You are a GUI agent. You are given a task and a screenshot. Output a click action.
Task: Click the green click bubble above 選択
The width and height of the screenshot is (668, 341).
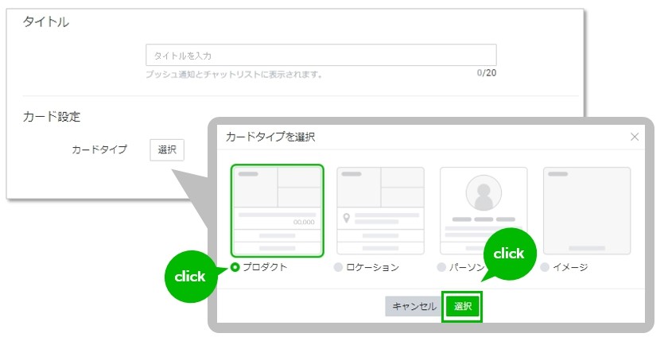(509, 254)
